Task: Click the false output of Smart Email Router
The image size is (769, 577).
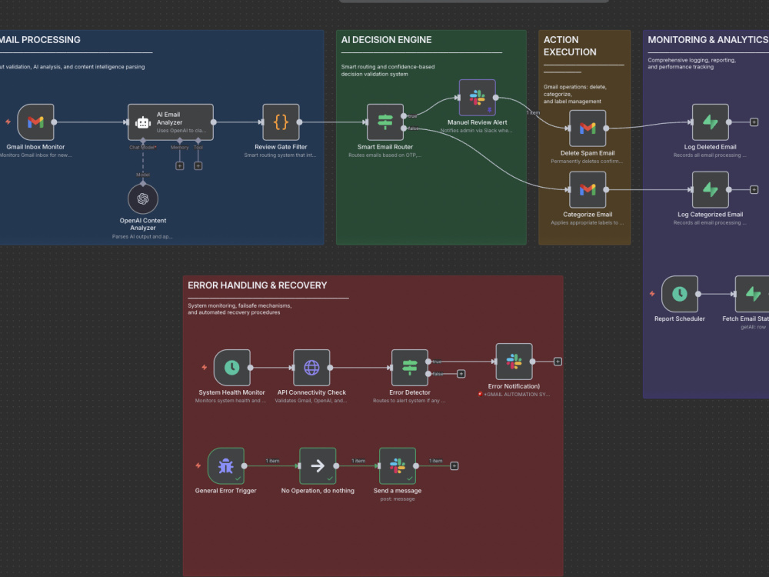Action: (x=404, y=128)
